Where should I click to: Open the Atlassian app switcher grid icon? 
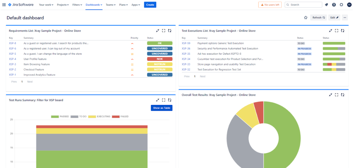(5, 5)
